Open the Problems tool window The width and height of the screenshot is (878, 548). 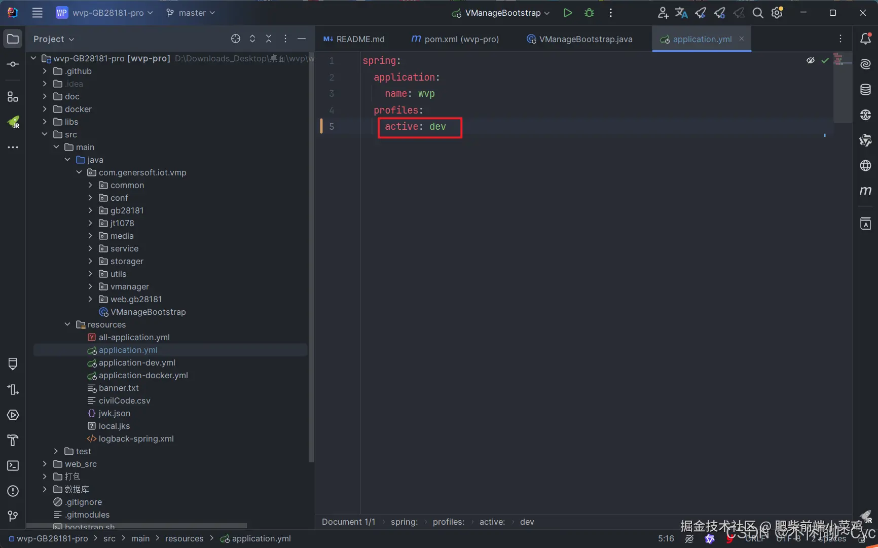(13, 491)
